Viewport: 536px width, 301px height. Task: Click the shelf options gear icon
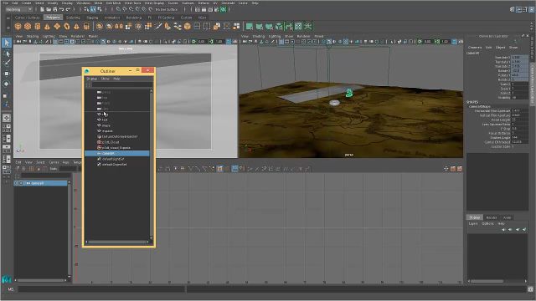pyautogui.click(x=8, y=28)
